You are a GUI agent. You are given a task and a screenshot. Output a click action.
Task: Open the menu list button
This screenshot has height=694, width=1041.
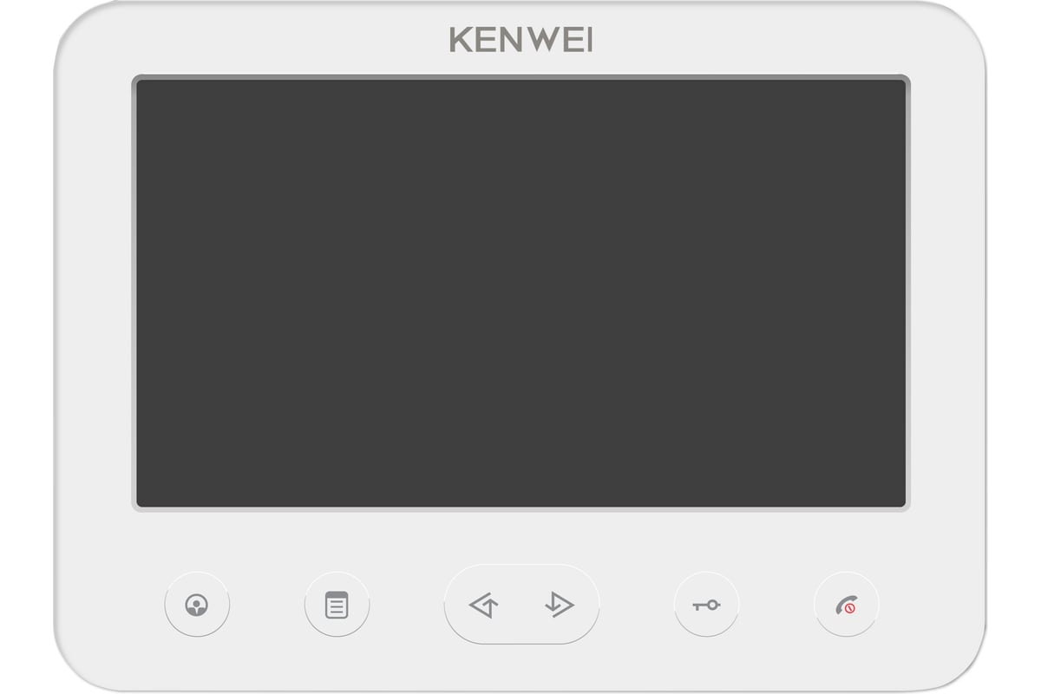[x=337, y=604]
